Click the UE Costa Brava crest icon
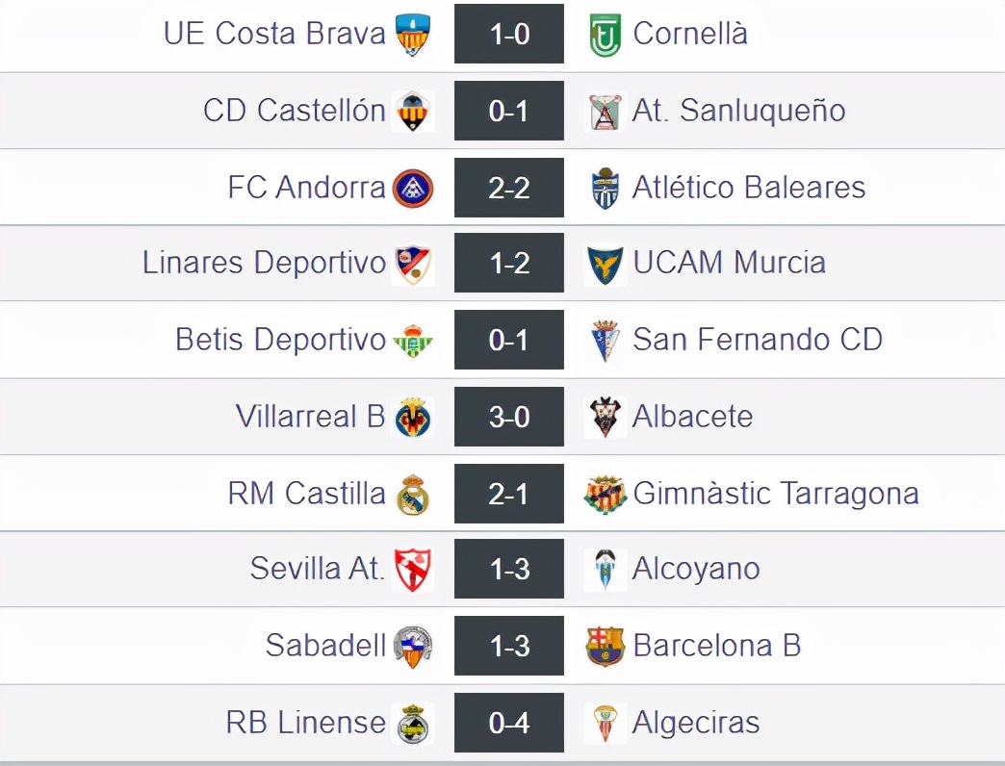1005x766 pixels. click(413, 35)
